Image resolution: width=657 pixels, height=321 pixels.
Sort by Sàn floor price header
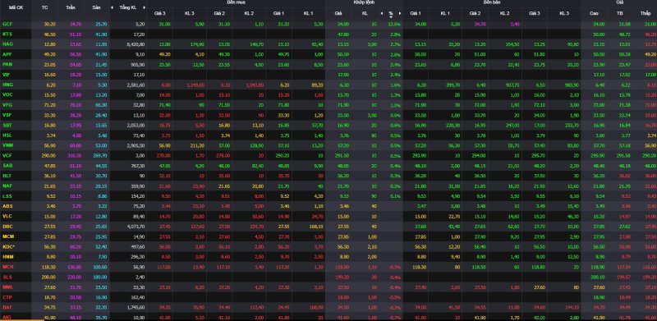97,7
